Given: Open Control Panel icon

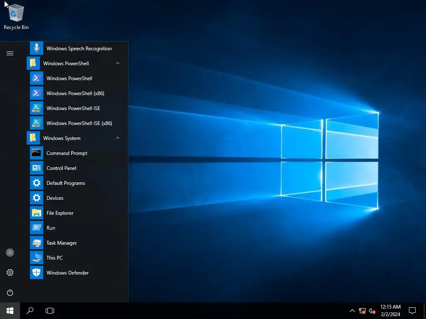Looking at the screenshot, I should click(x=37, y=168).
